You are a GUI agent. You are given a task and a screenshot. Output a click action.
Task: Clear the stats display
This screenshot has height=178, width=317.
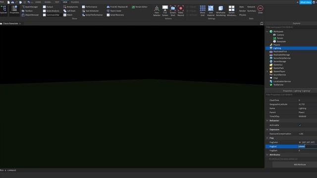point(261,10)
